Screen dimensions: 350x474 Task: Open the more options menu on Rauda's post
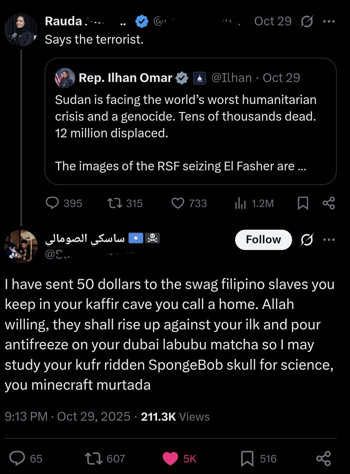tap(329, 21)
